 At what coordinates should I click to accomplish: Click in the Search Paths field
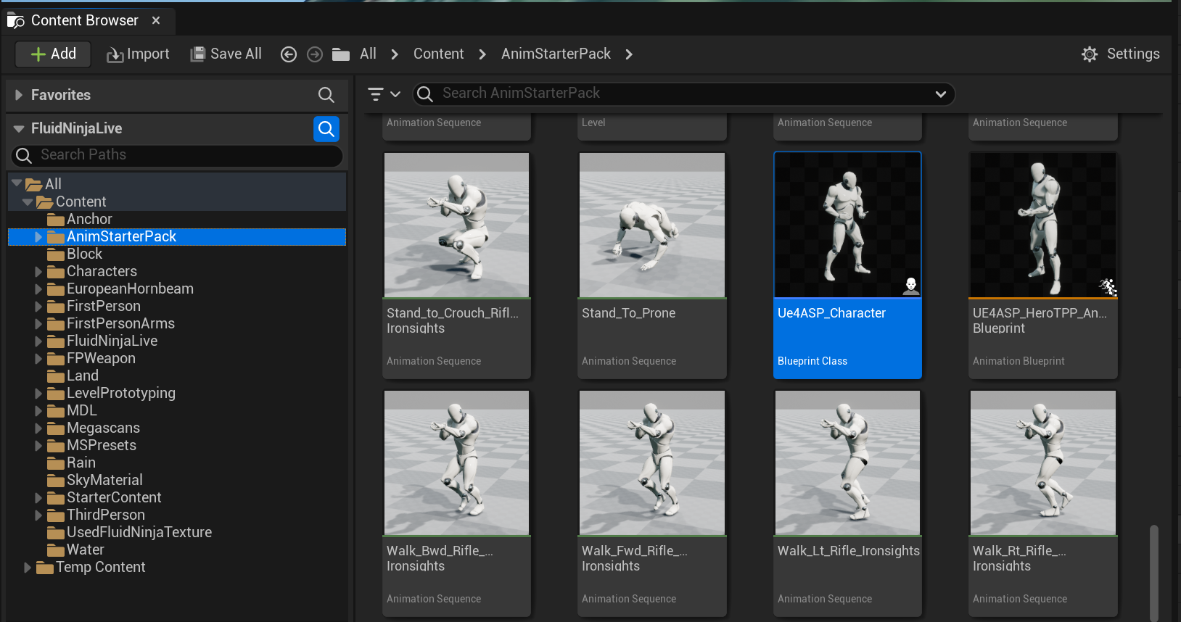coord(181,155)
